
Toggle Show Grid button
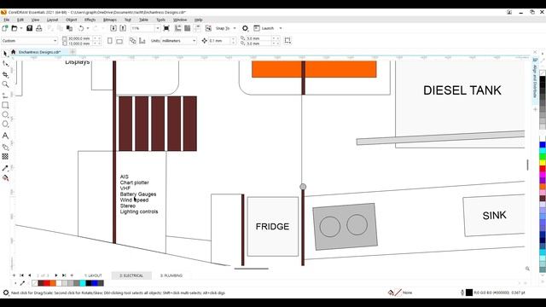point(188,28)
